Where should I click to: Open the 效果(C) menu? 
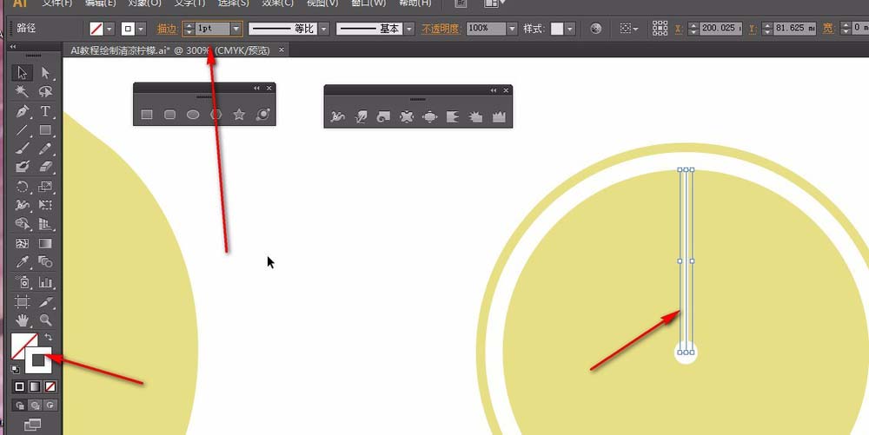(x=278, y=3)
